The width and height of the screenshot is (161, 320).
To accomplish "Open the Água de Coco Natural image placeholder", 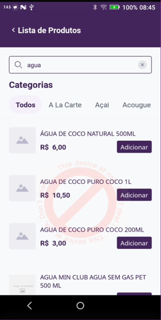I will click(22, 140).
